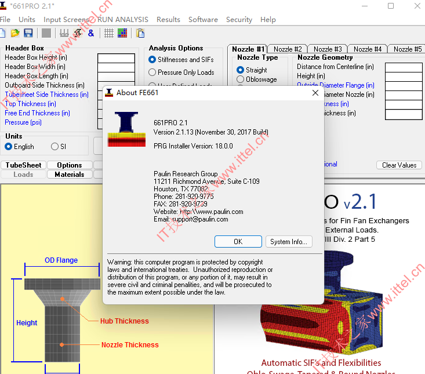Click the blue ampersand toolbar icon
Image resolution: width=425 pixels, height=374 pixels.
(x=91, y=33)
